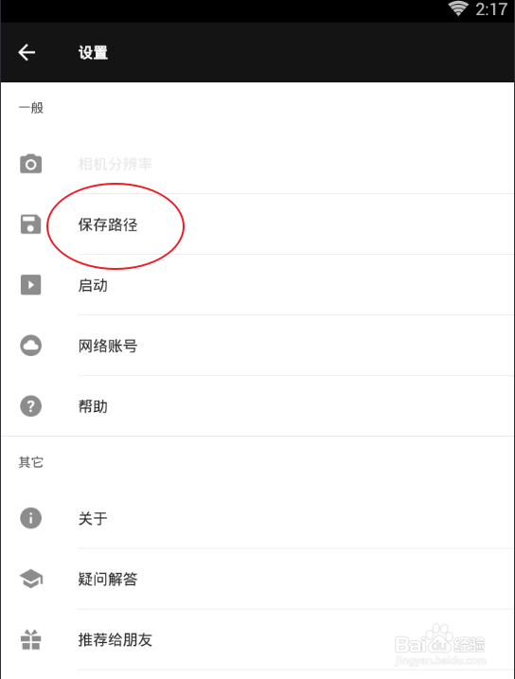Click the 2:17 clock in status bar
Screen dimensions: 515x679
(491, 9)
